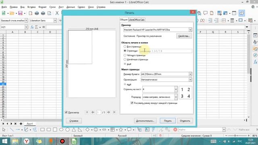
Task: Click the Decrease indent icon
Action: tap(216, 21)
